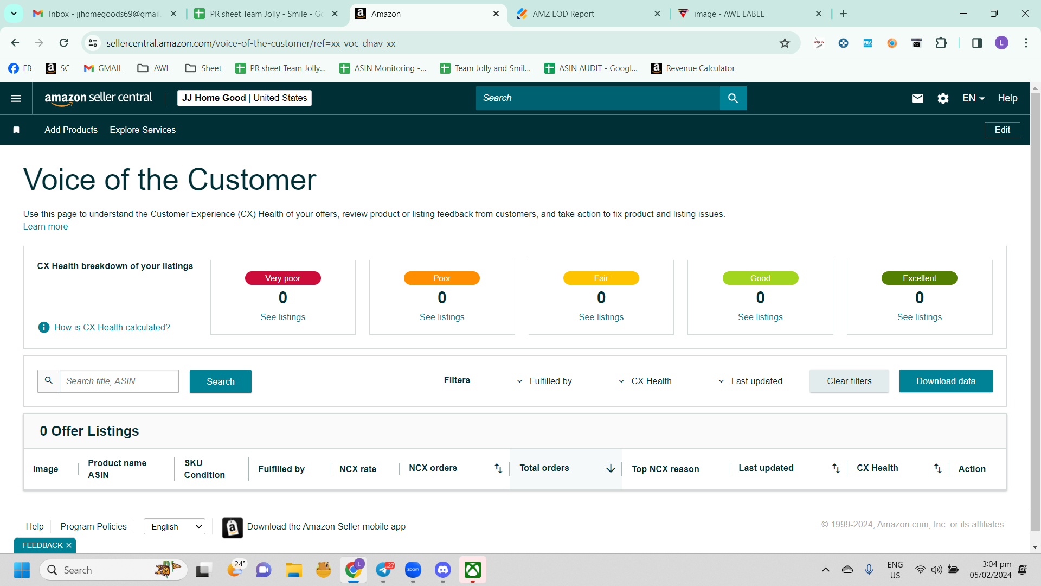Screen dimensions: 1041x586
Task: Sort Total orders descending arrow
Action: pos(611,468)
